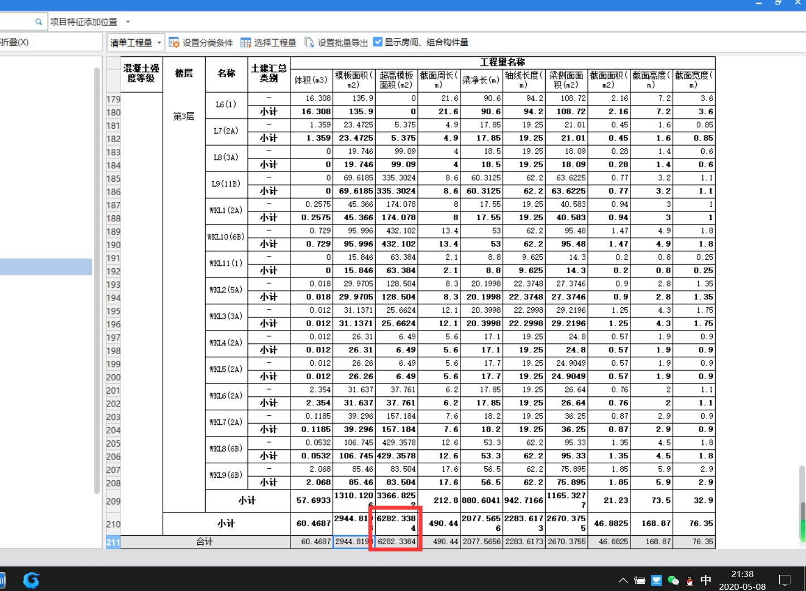Select highlighted row number 211

point(113,542)
